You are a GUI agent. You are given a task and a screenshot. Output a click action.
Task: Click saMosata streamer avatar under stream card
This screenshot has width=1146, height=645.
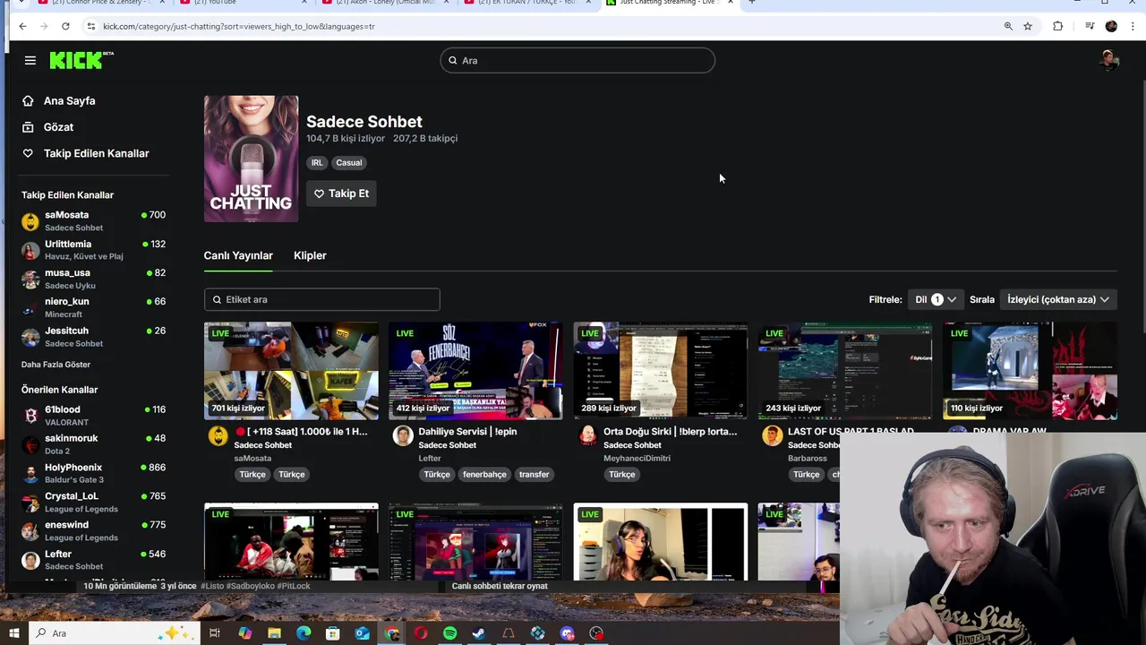tap(218, 435)
